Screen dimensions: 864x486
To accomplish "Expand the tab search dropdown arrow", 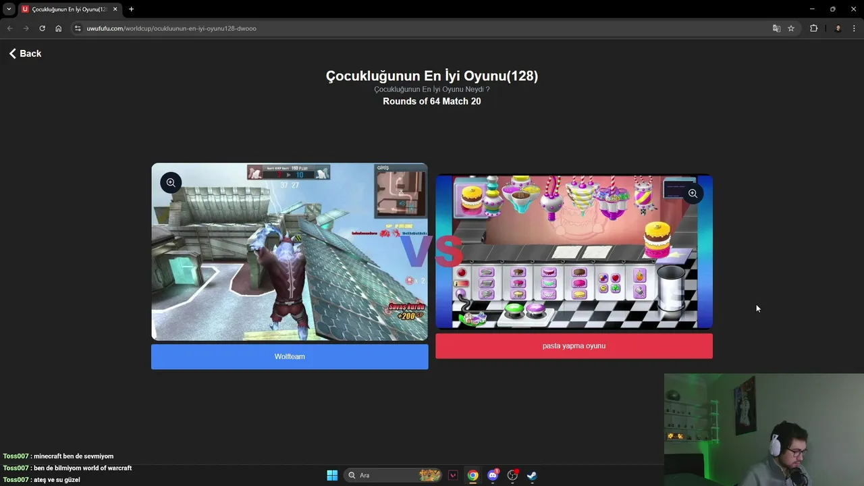I will tap(9, 9).
